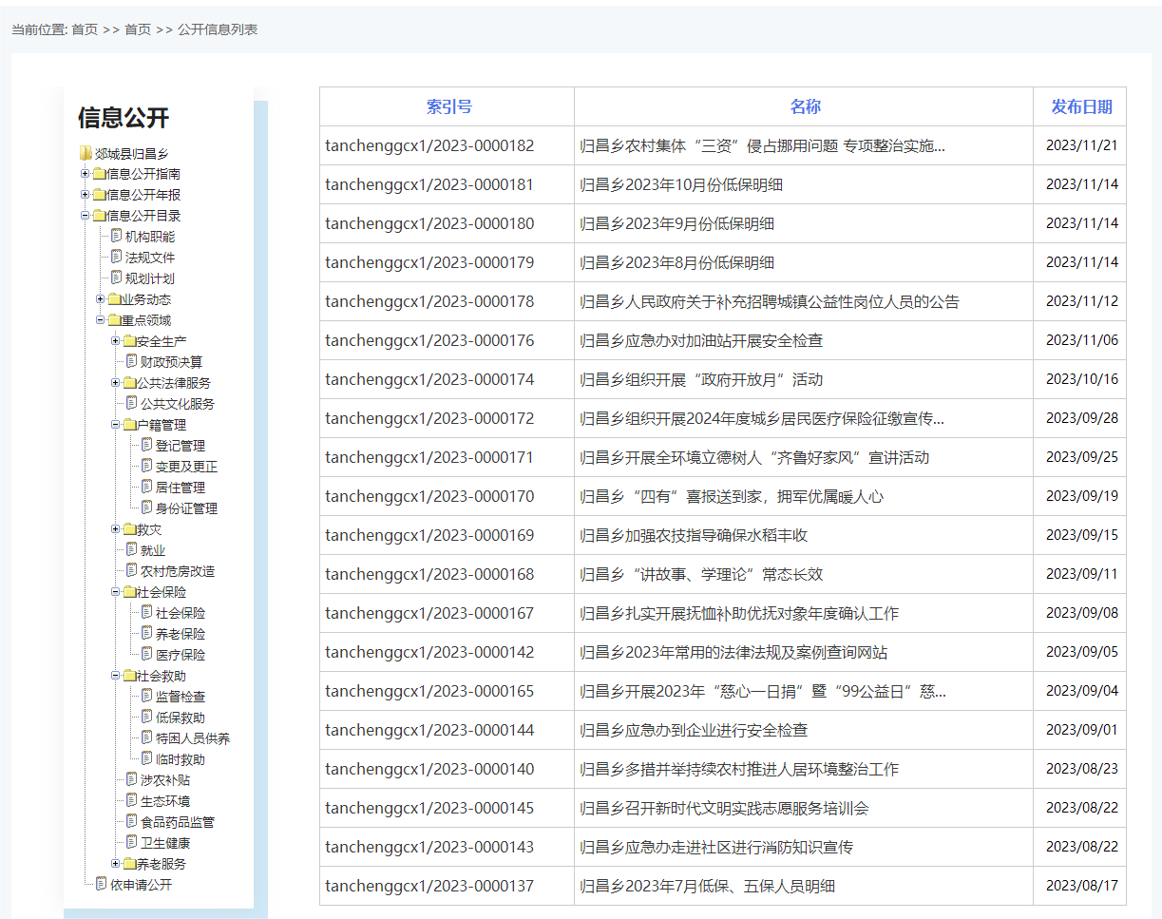Click the first 首页 breadcrumb link

coord(85,29)
